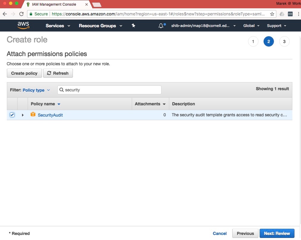This screenshot has width=301, height=240.
Task: Click the Refresh button
Action: point(58,73)
